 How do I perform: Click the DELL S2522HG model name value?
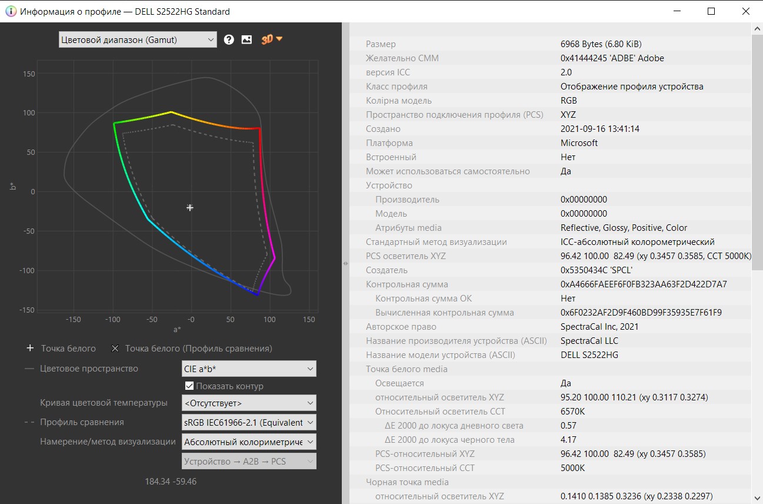point(589,355)
